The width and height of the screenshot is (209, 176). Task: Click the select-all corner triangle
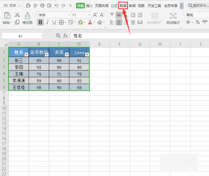(5, 44)
